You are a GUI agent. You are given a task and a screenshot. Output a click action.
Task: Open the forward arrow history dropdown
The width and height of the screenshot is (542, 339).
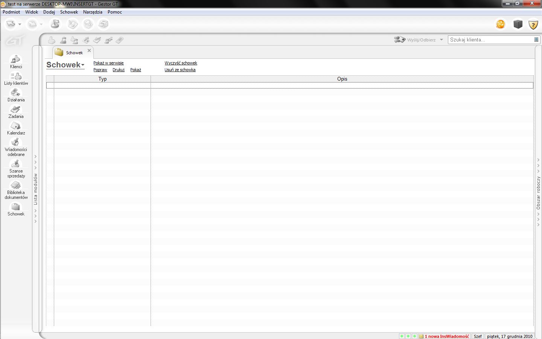[x=41, y=24]
